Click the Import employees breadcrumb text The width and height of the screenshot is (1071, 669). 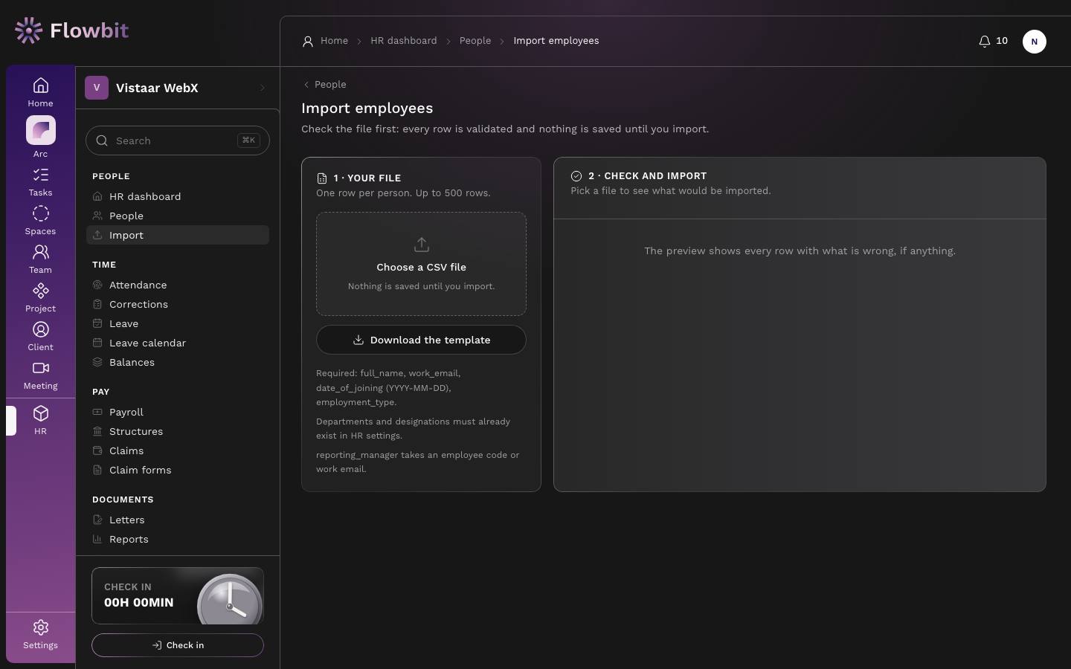click(x=556, y=41)
